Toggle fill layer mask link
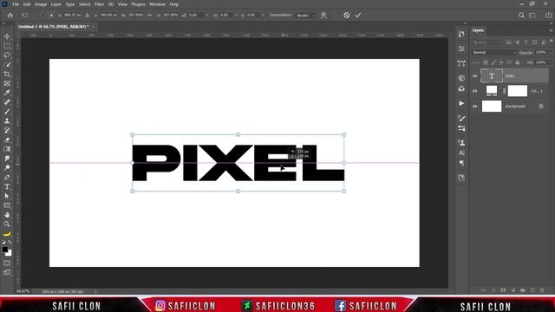 click(x=505, y=91)
